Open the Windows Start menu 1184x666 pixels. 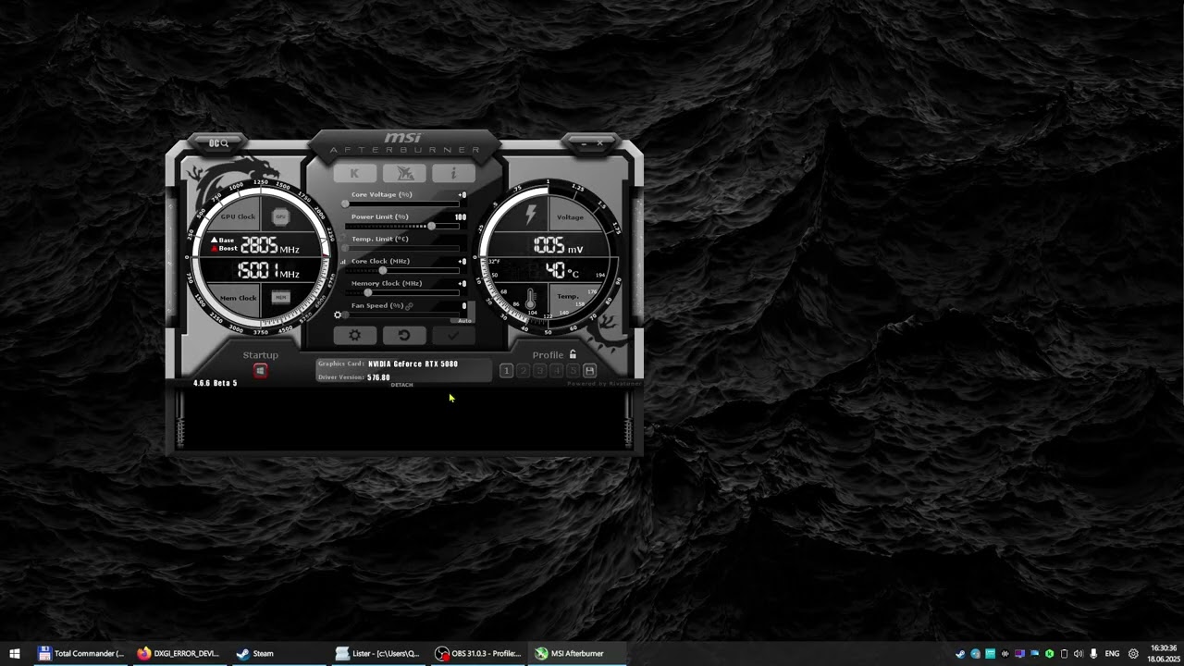click(x=14, y=653)
